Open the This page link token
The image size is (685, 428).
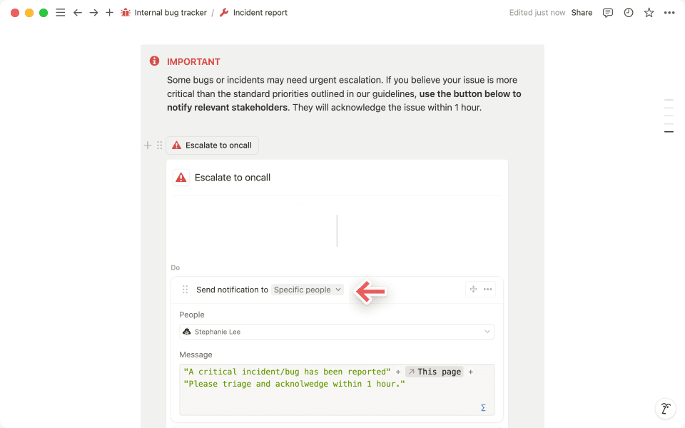(x=434, y=371)
